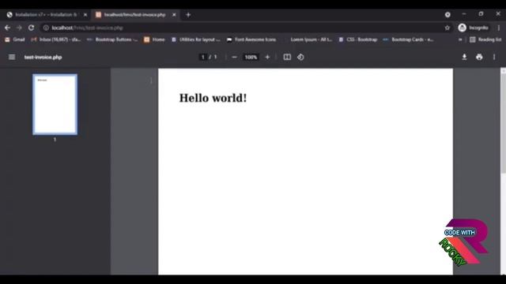Click the fit to page icon

[287, 57]
